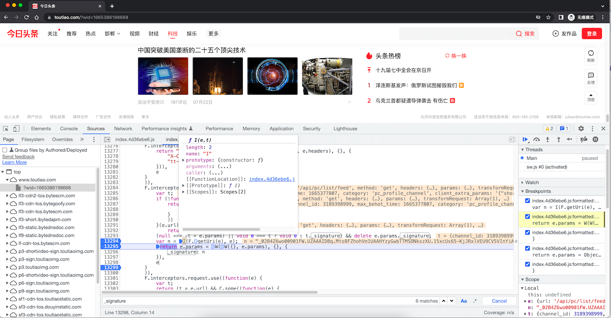
Task: Cancel the in-file search
Action: coord(499,301)
